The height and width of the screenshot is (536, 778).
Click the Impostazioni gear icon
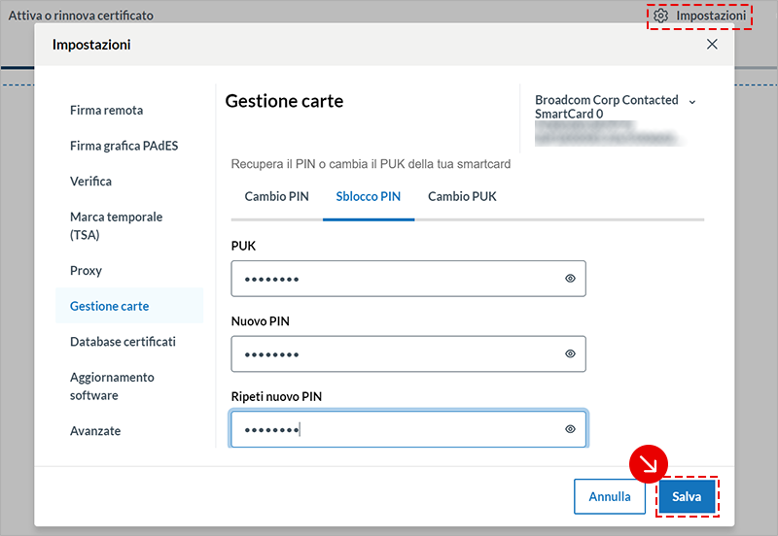click(x=661, y=16)
